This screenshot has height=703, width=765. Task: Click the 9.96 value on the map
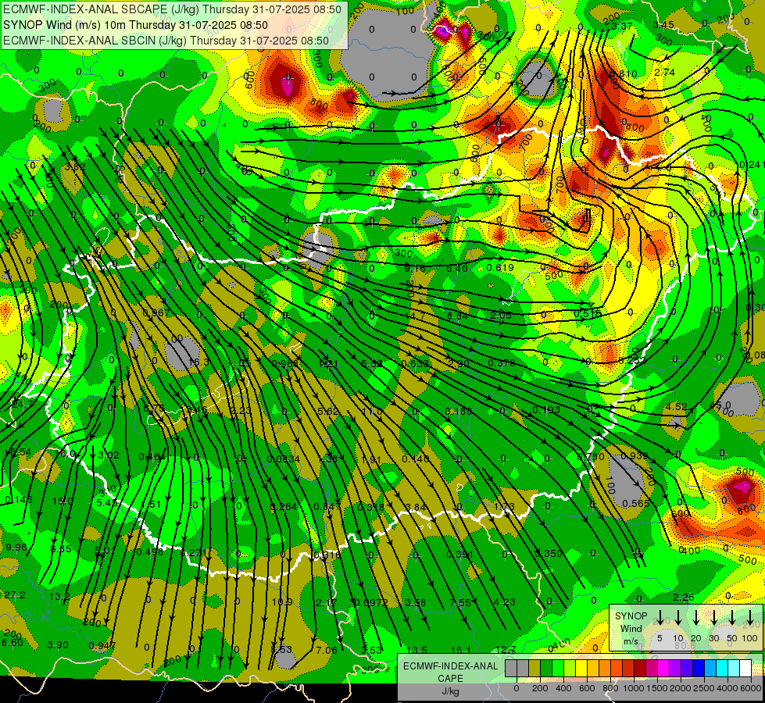click(x=16, y=548)
